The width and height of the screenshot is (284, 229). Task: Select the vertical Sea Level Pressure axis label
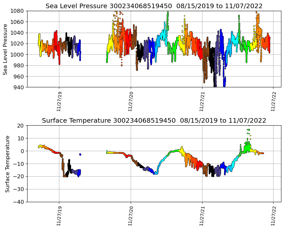point(5,49)
